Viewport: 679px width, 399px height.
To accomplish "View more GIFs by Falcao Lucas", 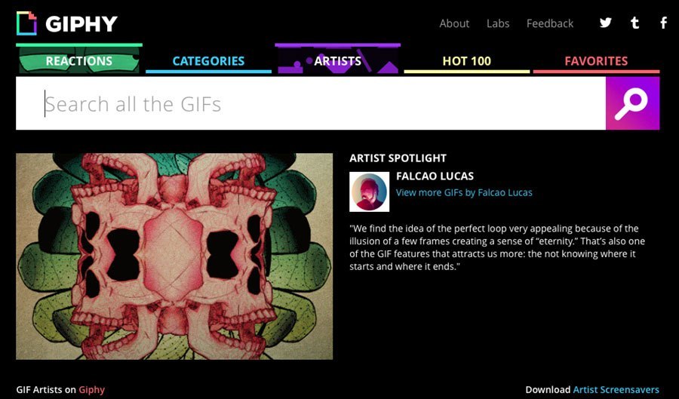I will click(464, 192).
